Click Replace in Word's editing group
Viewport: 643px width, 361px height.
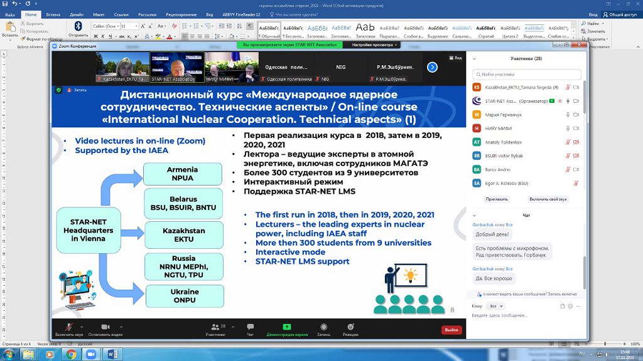click(593, 31)
